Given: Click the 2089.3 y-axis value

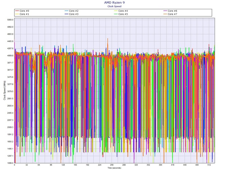Looking at the screenshot, I should [10, 127].
